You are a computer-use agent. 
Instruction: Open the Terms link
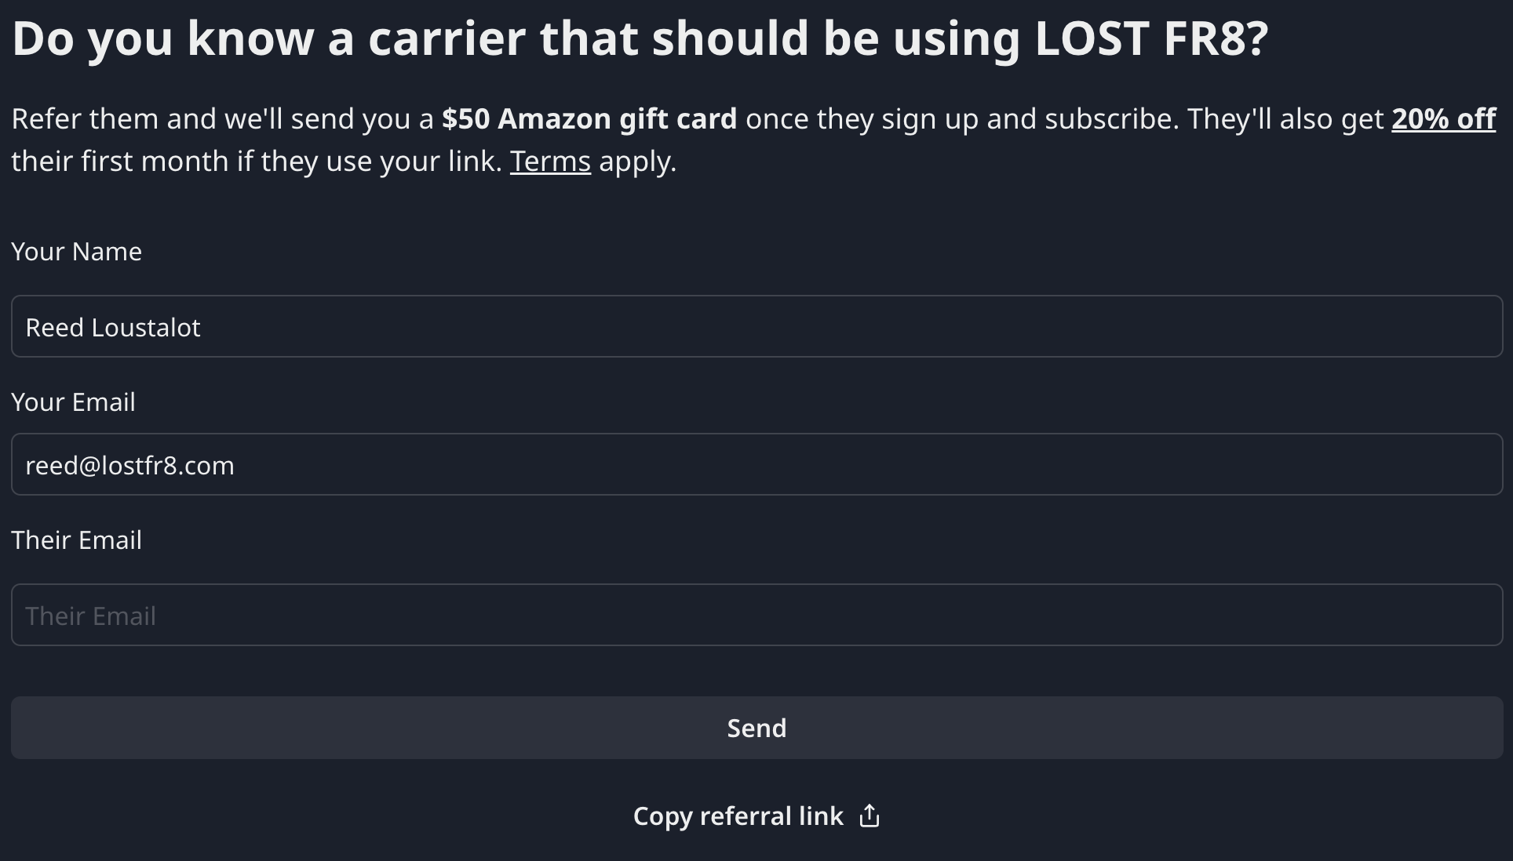549,161
